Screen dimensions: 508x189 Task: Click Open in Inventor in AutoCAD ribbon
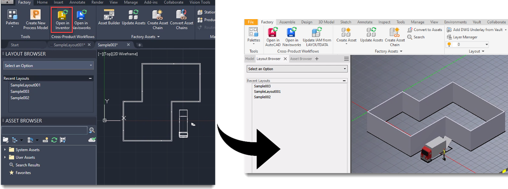point(62,20)
